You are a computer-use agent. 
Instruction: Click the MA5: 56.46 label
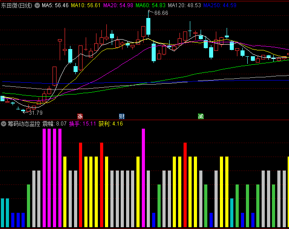click(55, 5)
